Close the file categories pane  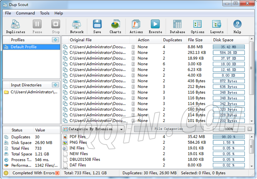(250, 129)
